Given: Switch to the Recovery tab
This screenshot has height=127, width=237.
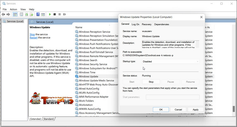Looking at the screenshot, I should point(146,24).
